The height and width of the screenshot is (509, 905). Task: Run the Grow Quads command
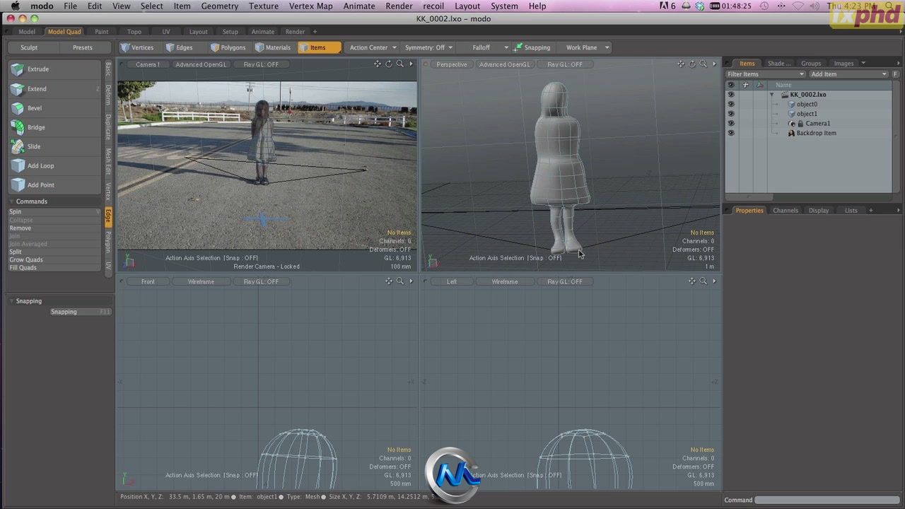click(54, 259)
